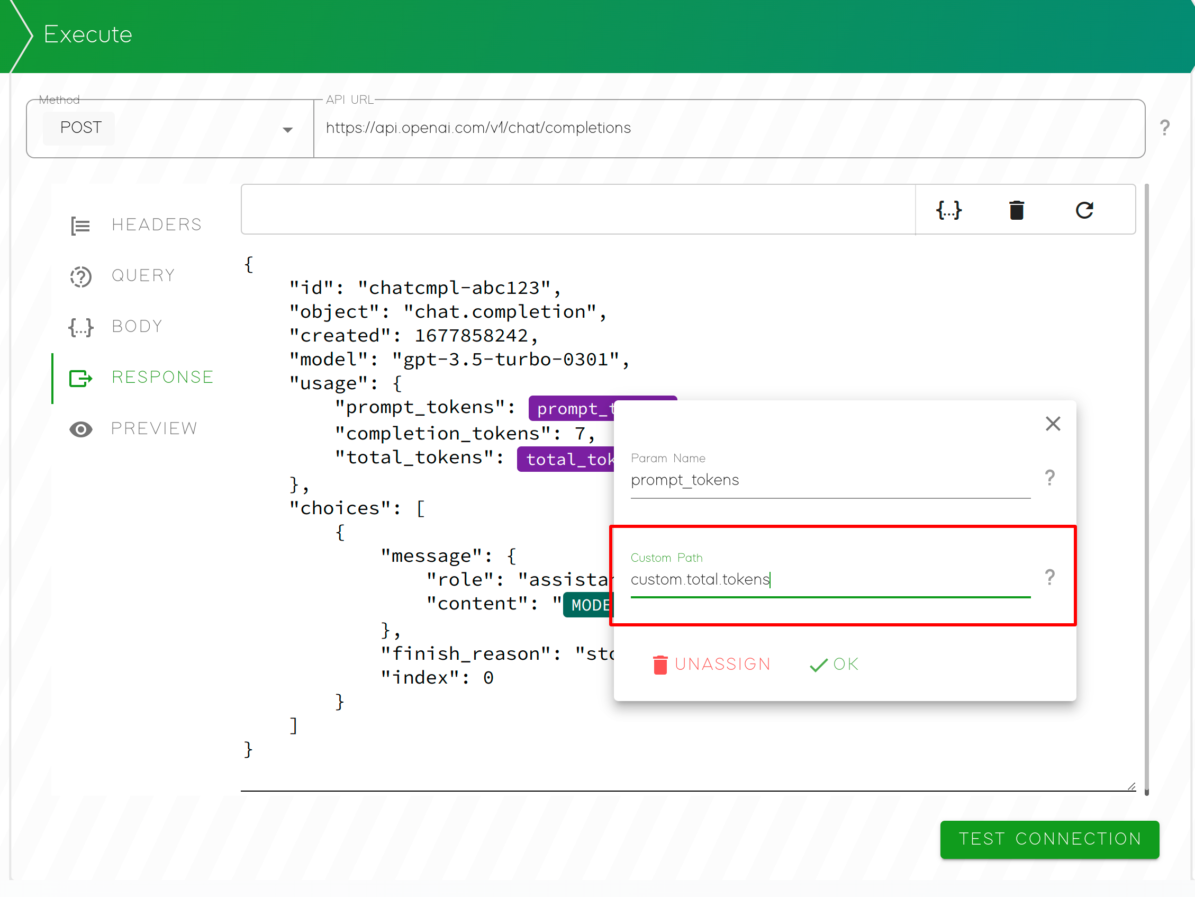Click the purple total_tokens param chip
The height and width of the screenshot is (897, 1195).
(565, 459)
